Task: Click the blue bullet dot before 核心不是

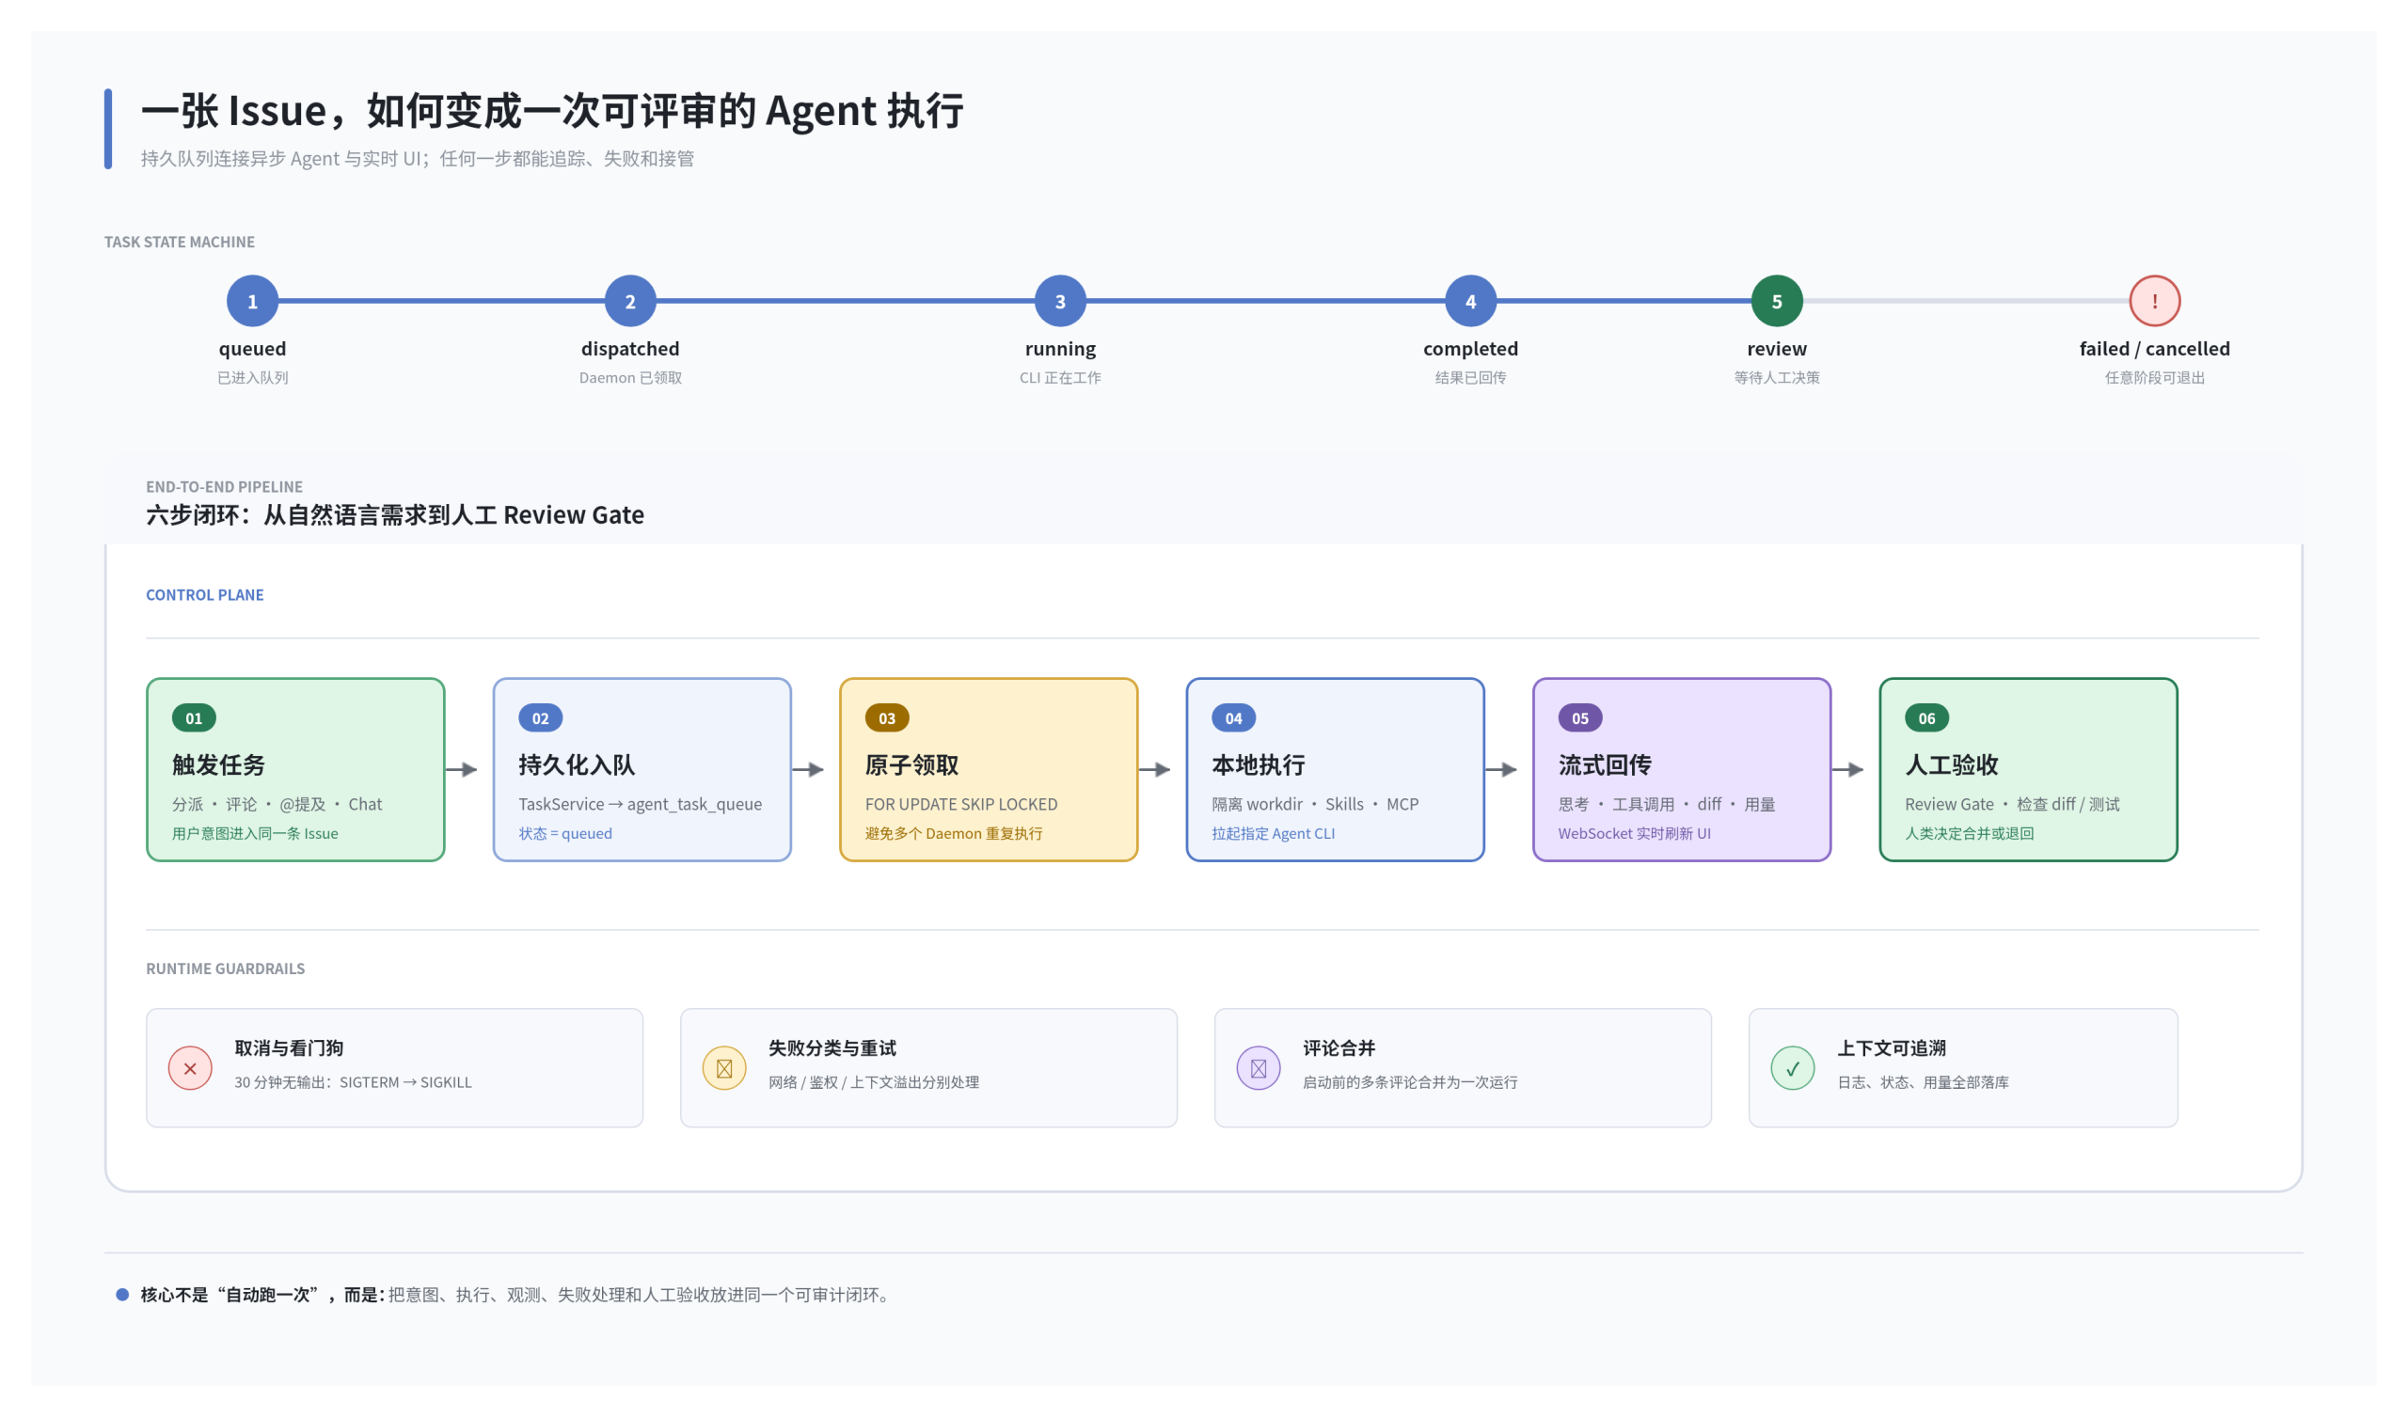Action: pos(122,1296)
